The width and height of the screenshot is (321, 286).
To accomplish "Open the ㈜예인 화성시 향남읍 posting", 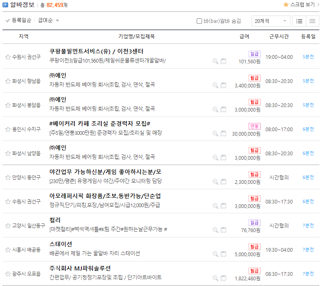I will pyautogui.click(x=58, y=76).
